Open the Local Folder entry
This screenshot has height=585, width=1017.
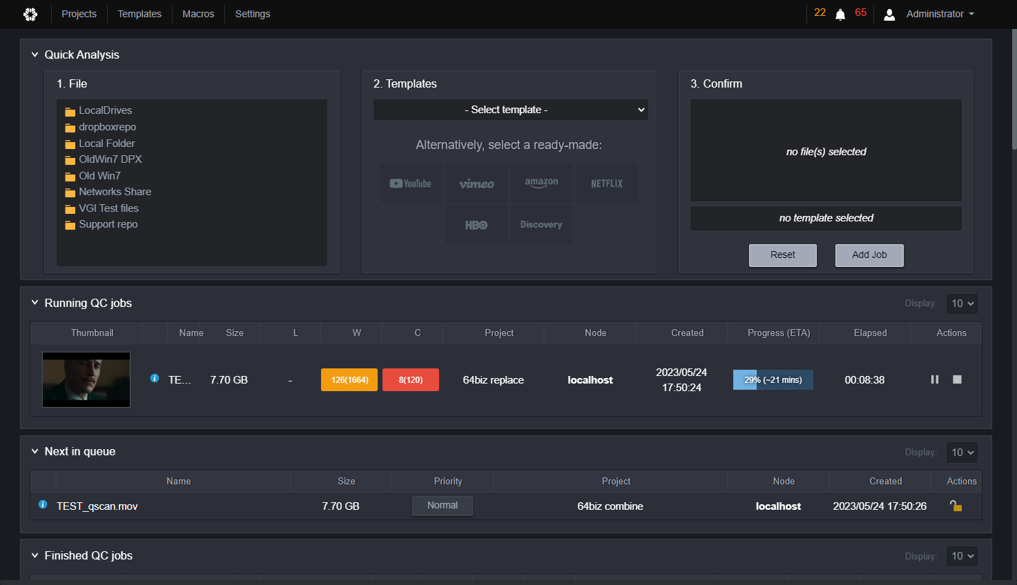tap(99, 143)
